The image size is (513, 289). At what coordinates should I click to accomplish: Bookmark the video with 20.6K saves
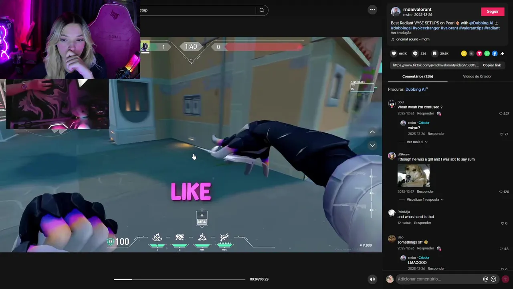[434, 53]
